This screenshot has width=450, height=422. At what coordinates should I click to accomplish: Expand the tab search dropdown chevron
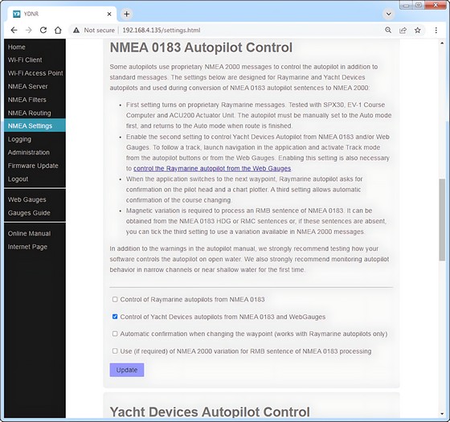(x=389, y=14)
